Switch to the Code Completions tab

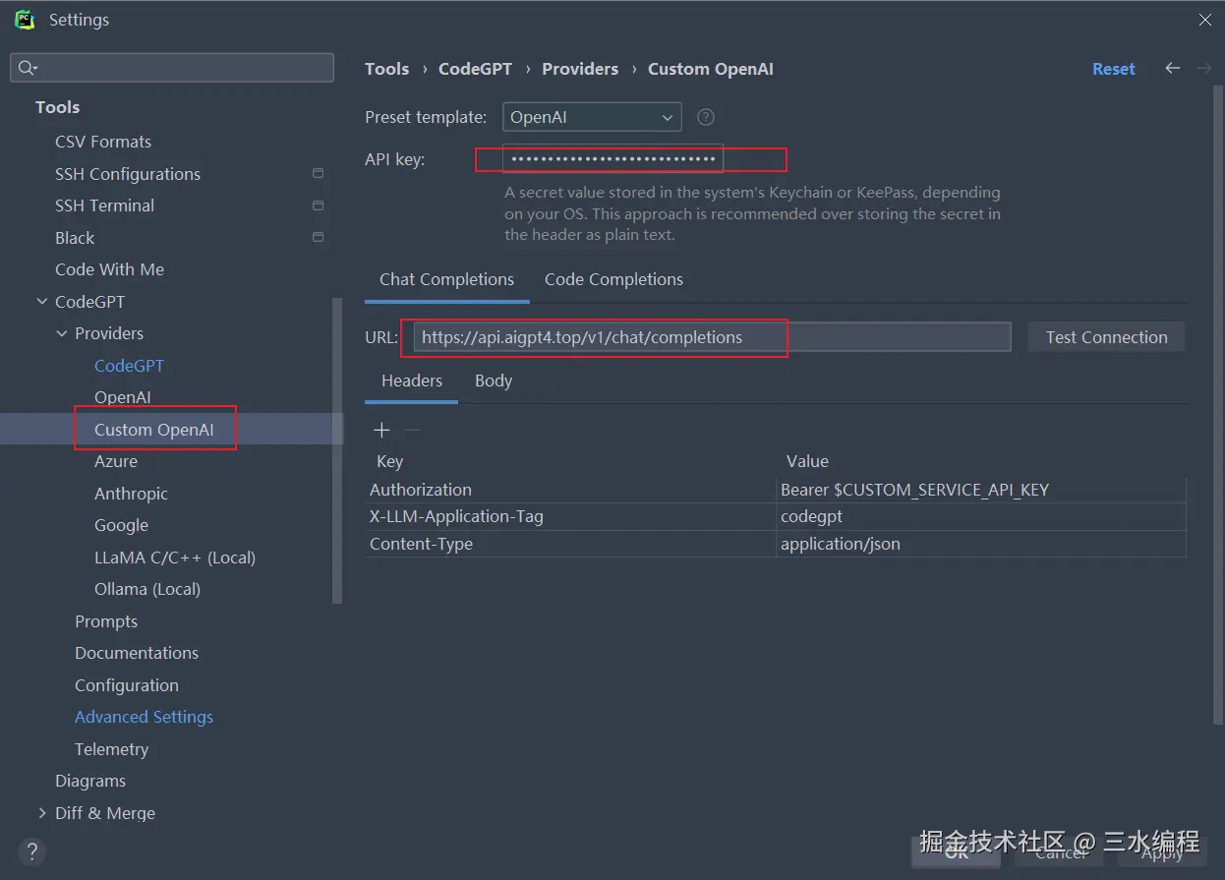click(x=613, y=279)
